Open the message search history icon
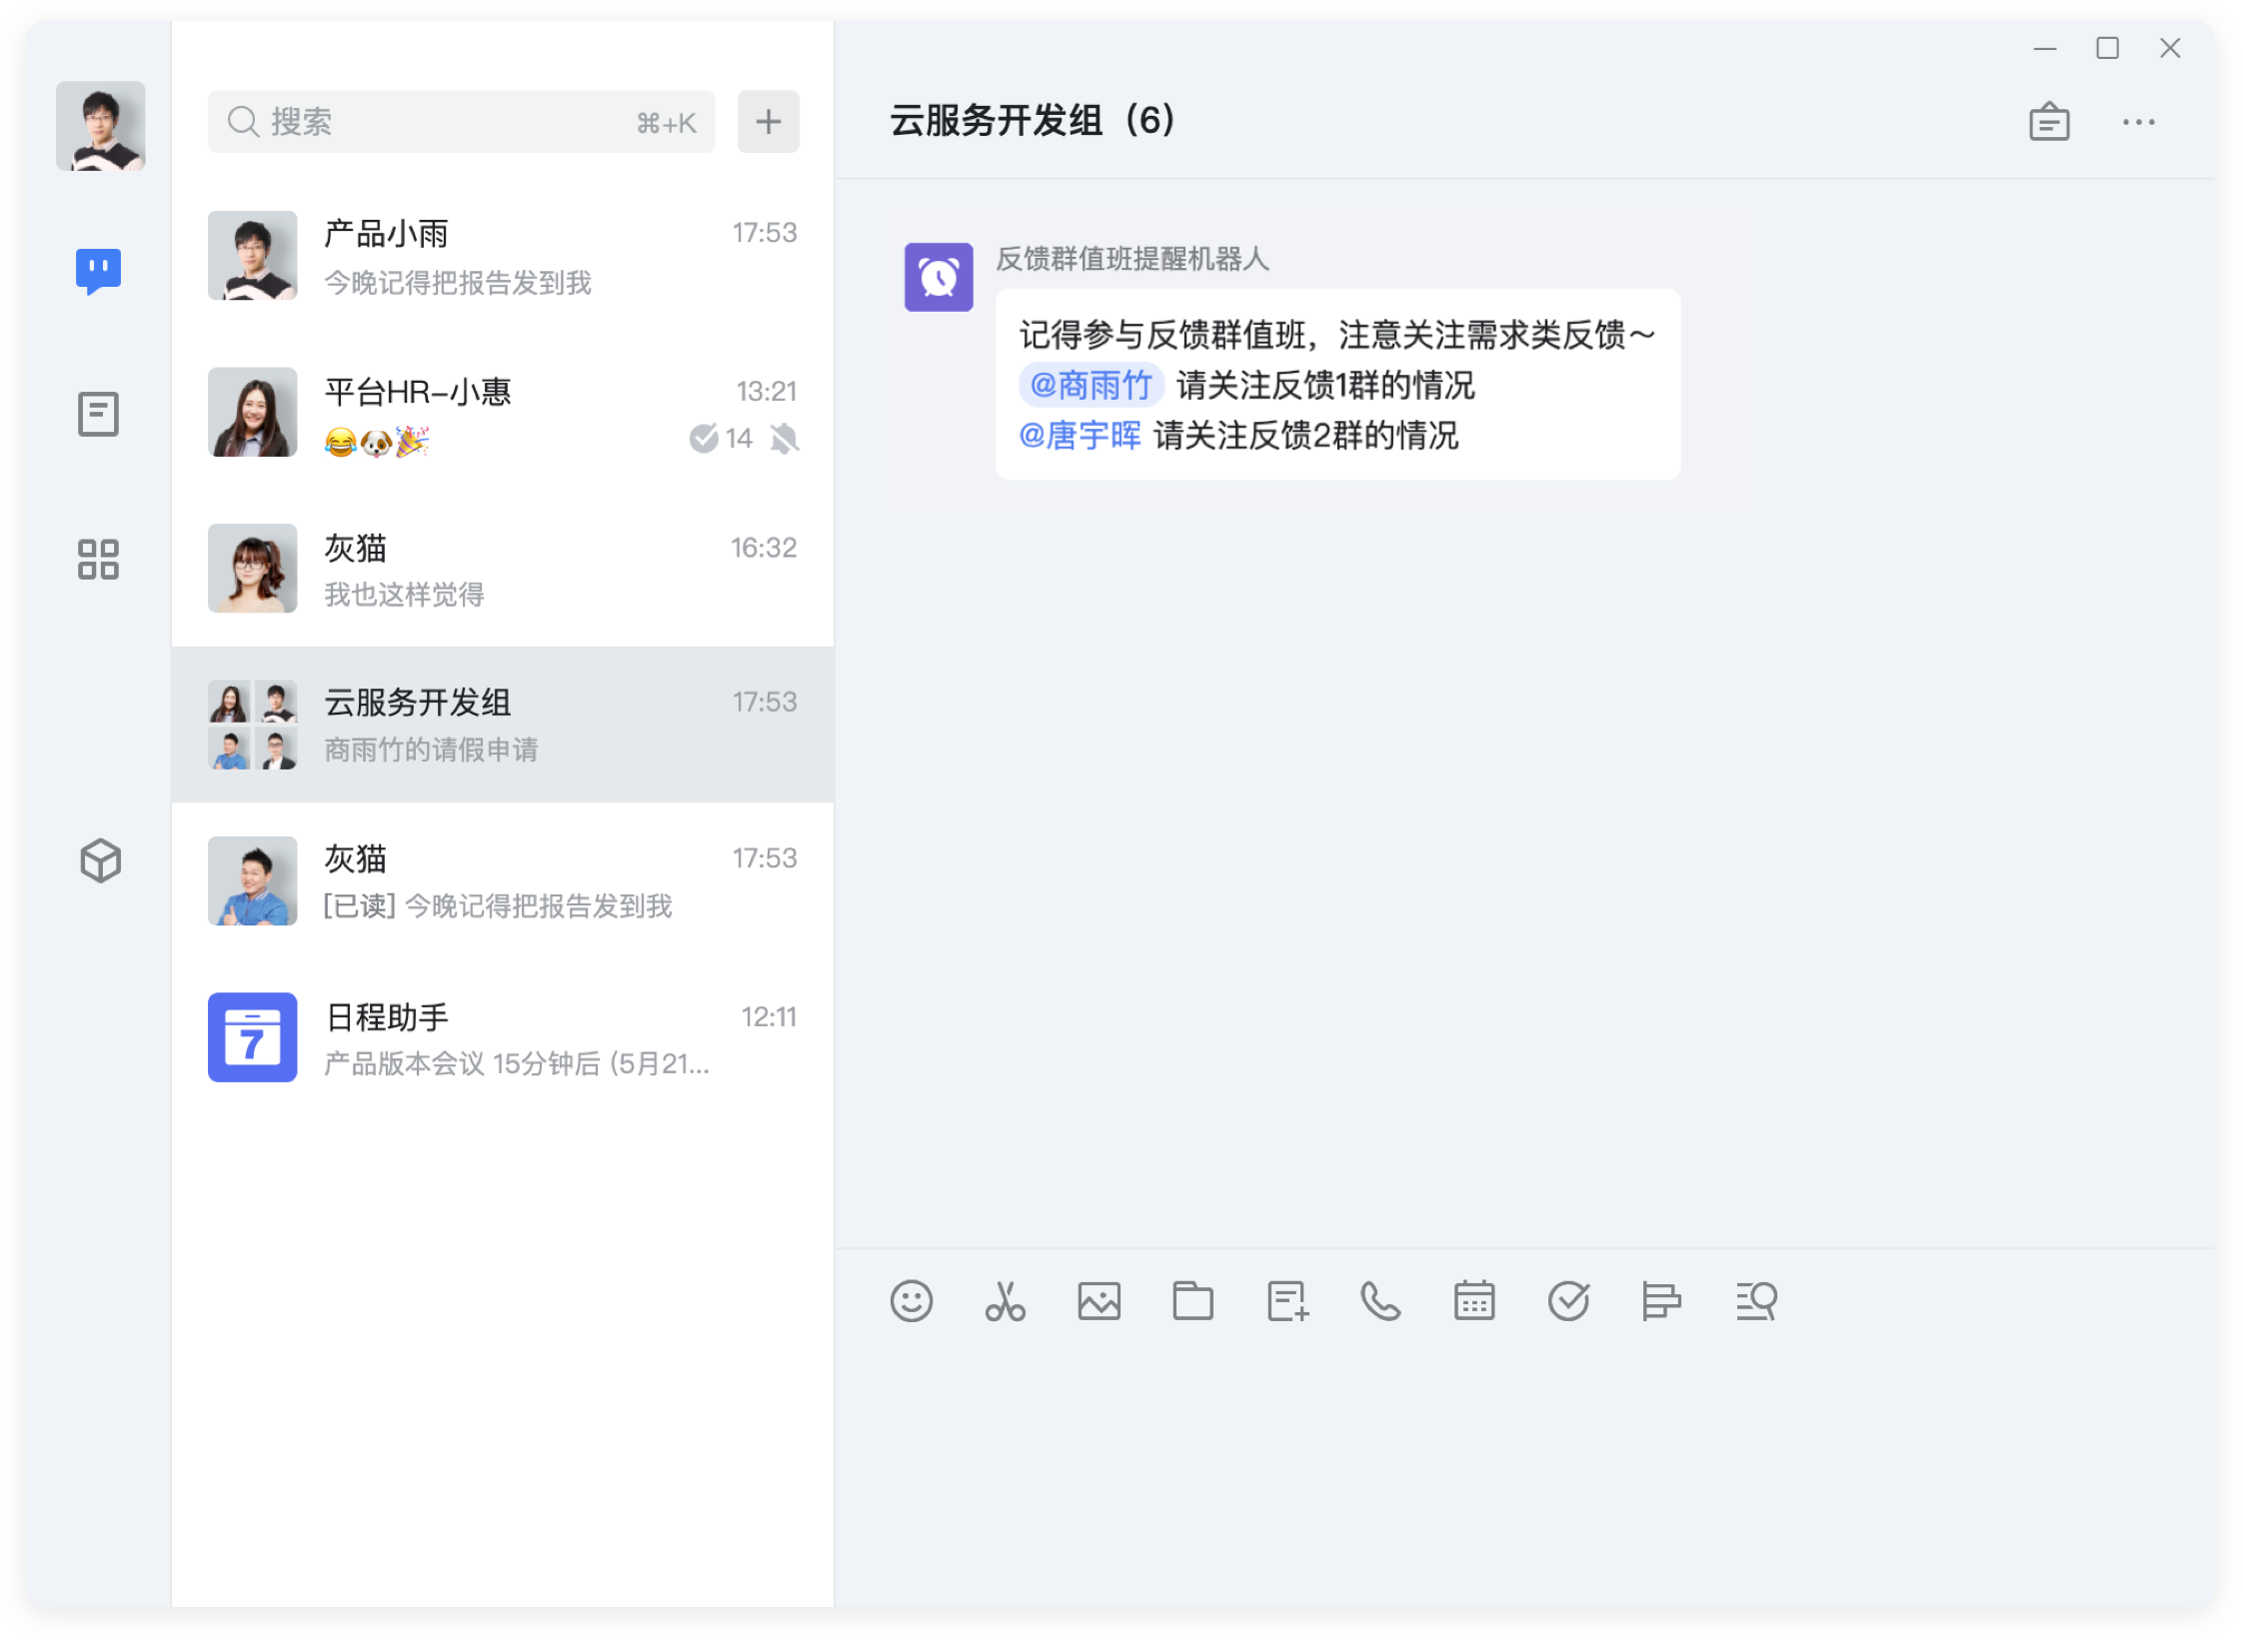Screen dimensions: 2243x1640 point(1756,1301)
